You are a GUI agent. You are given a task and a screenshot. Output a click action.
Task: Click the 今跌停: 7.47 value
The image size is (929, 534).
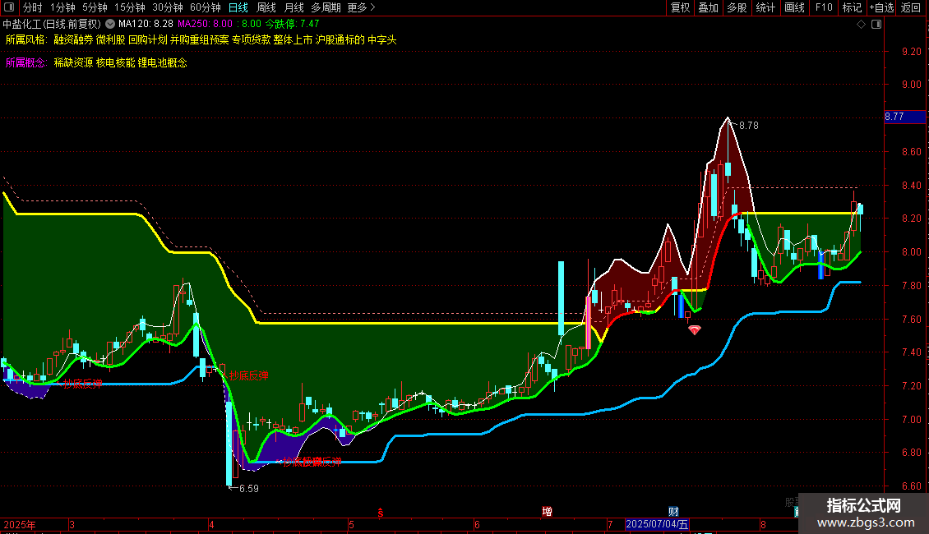click(292, 25)
